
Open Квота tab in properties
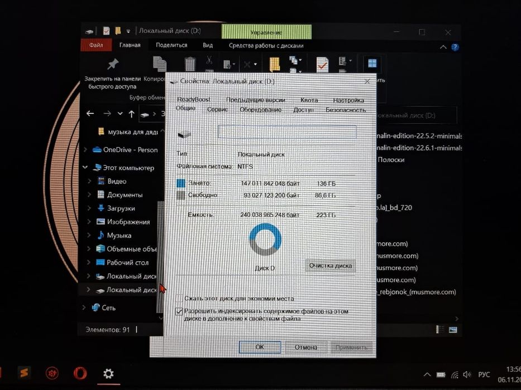click(x=309, y=100)
